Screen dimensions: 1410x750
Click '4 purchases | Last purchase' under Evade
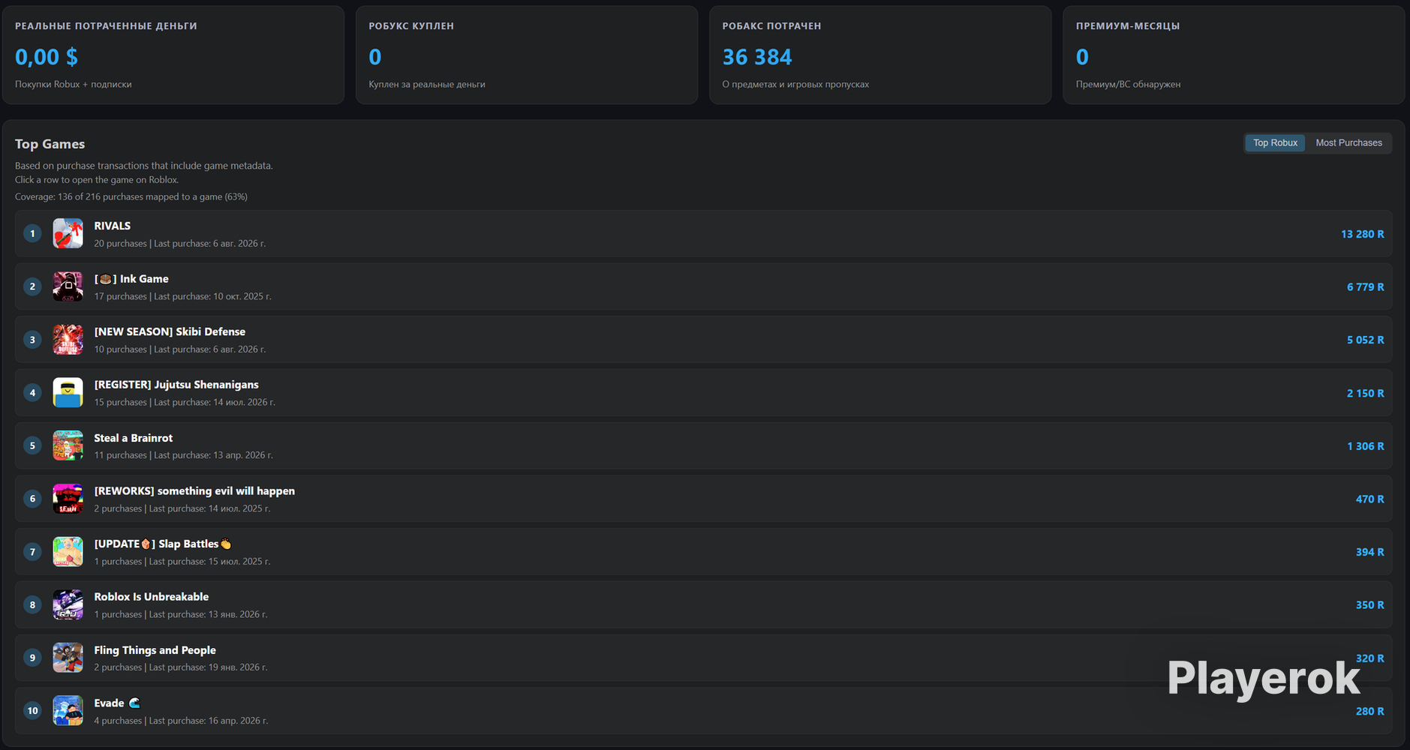coord(181,721)
